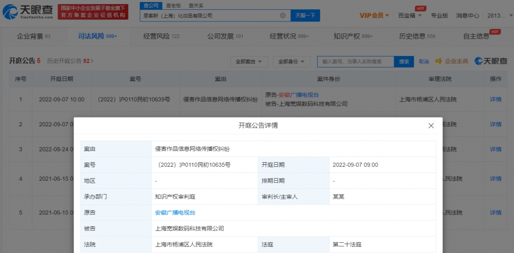514x253 pixels.
Task: Open the 知识产权 tab
Action: [x=353, y=36]
